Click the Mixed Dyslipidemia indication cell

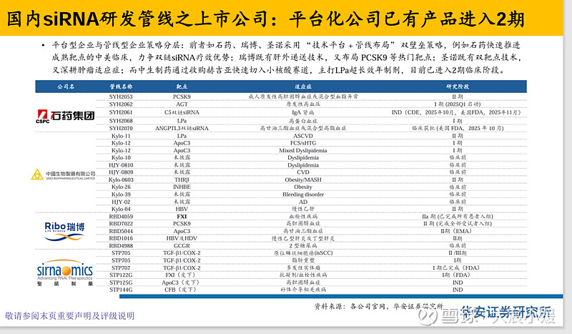303,150
